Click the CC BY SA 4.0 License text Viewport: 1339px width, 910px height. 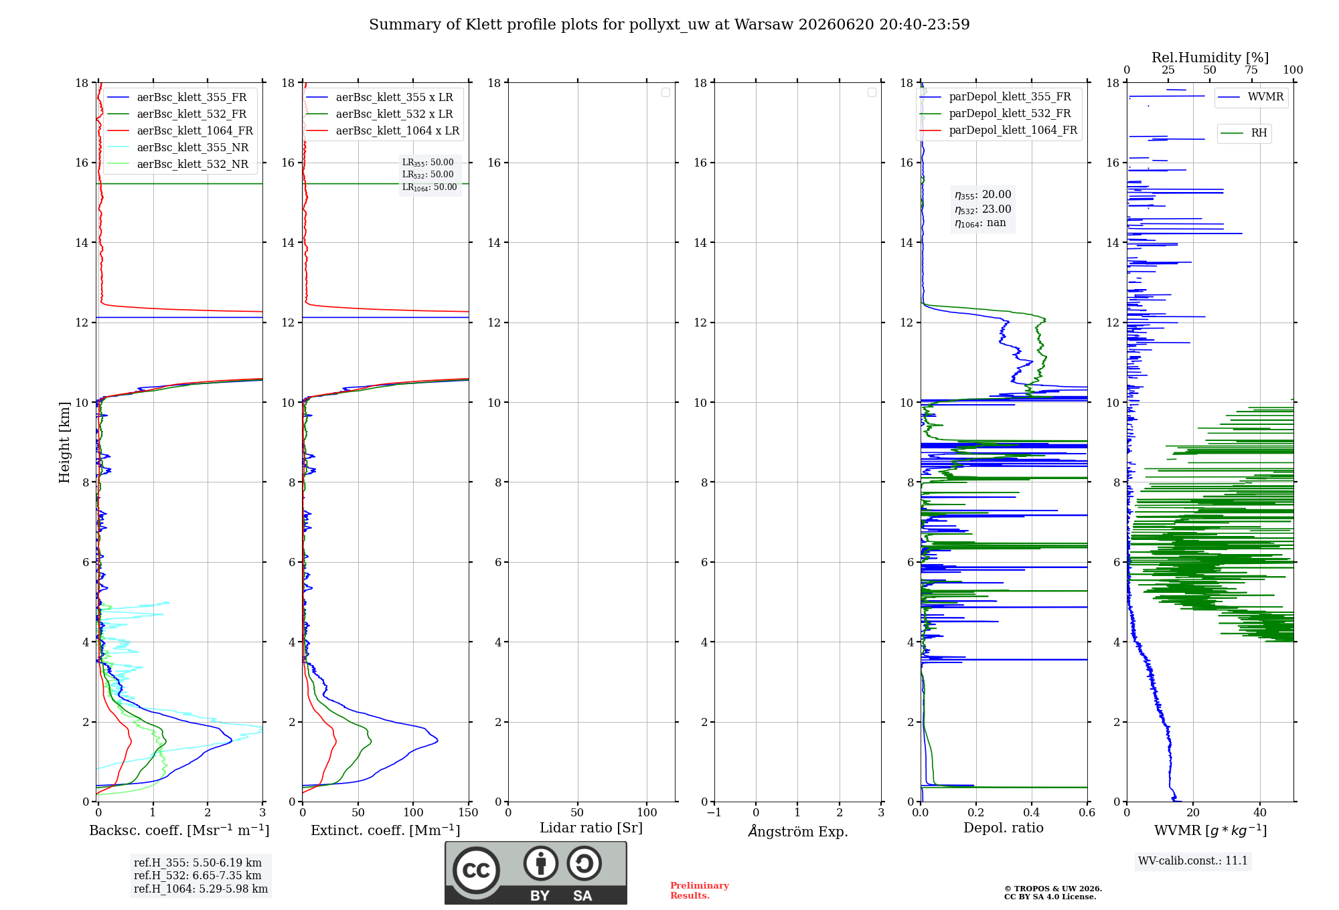click(1050, 897)
